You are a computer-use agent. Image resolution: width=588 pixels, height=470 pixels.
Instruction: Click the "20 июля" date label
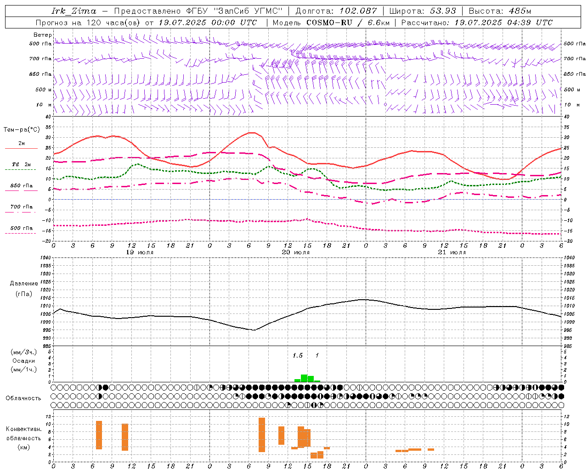296,252
